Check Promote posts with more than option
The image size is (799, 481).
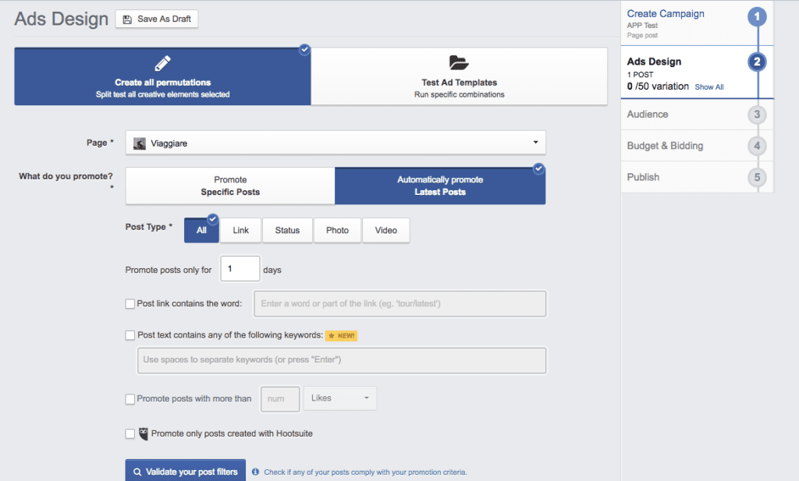coord(130,399)
